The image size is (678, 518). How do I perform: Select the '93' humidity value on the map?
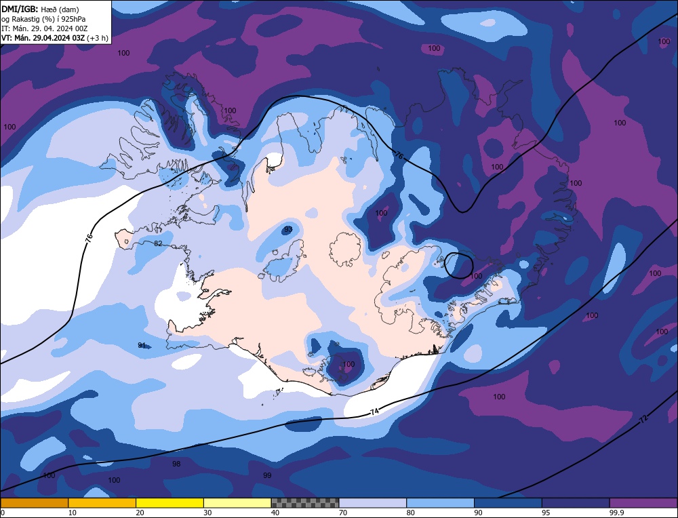288,229
